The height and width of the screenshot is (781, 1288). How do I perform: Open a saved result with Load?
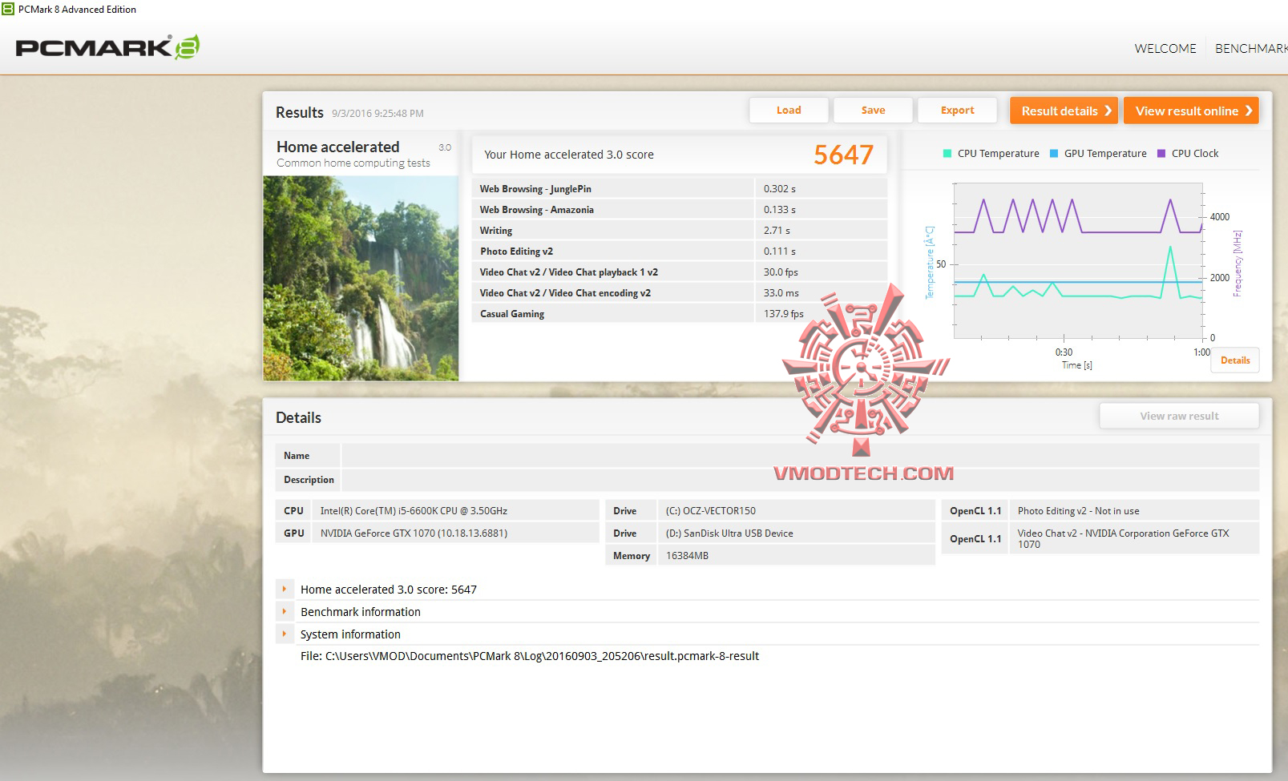pos(789,110)
